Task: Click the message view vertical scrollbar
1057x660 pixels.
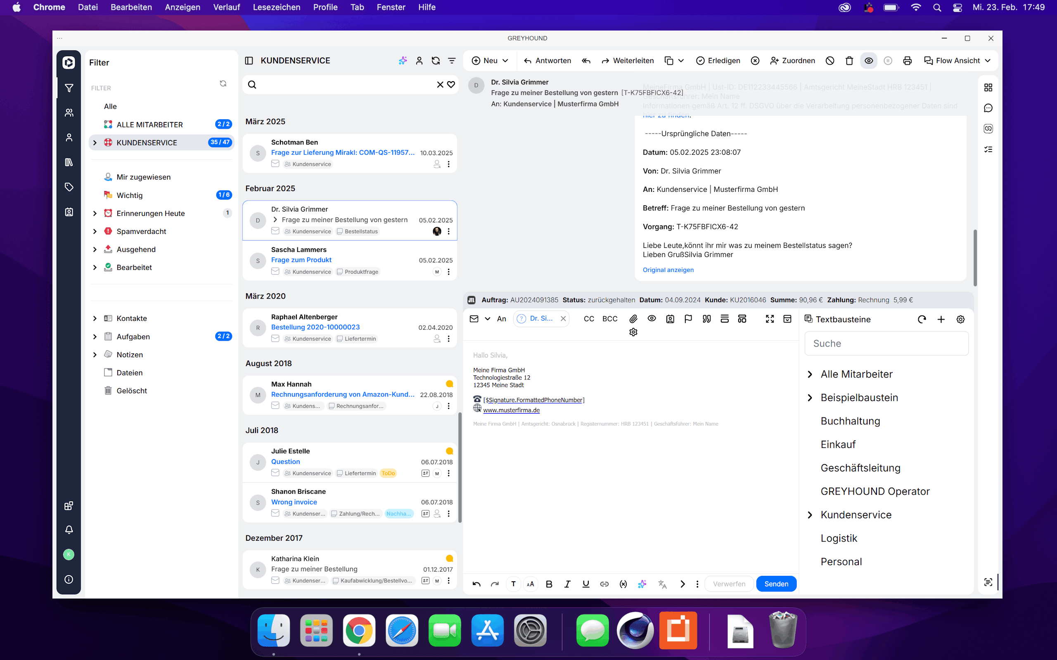Action: tap(975, 257)
